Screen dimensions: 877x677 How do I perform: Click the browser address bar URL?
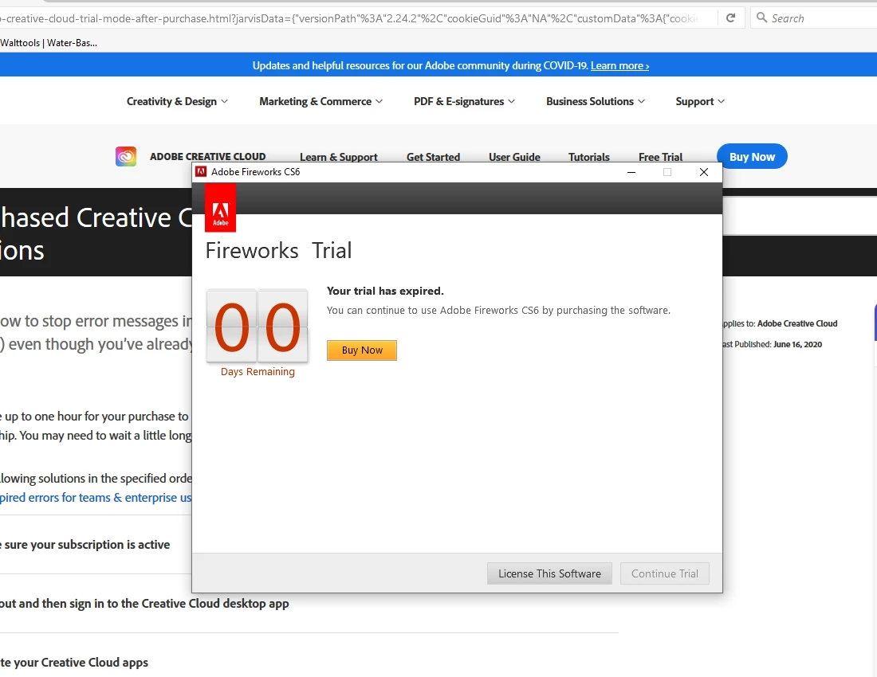tap(349, 18)
